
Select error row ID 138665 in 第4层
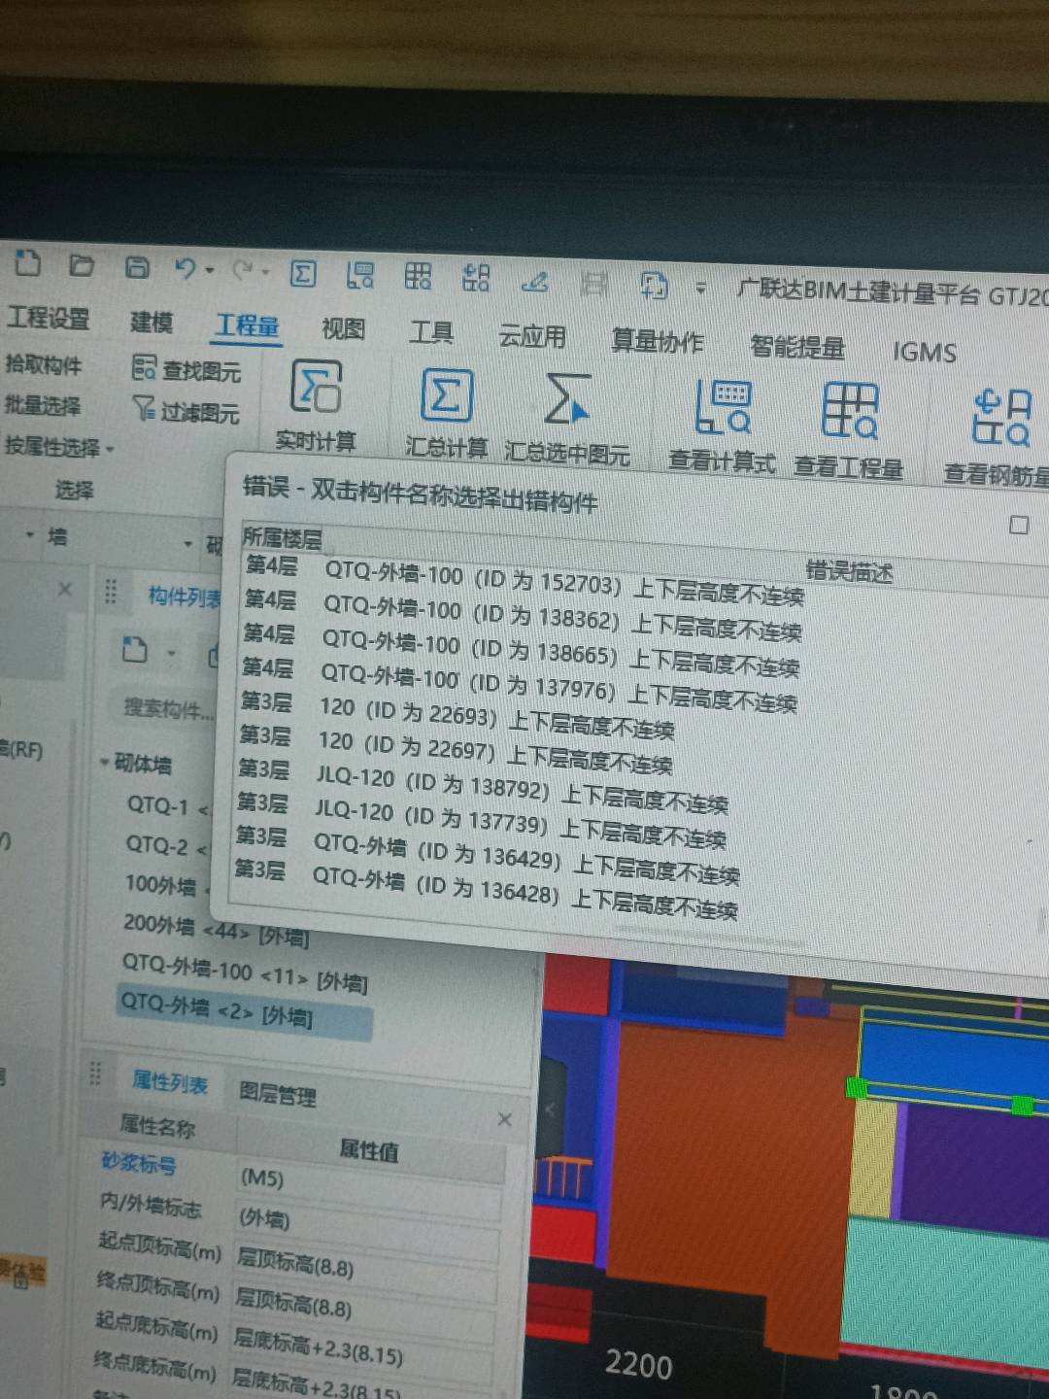(521, 651)
